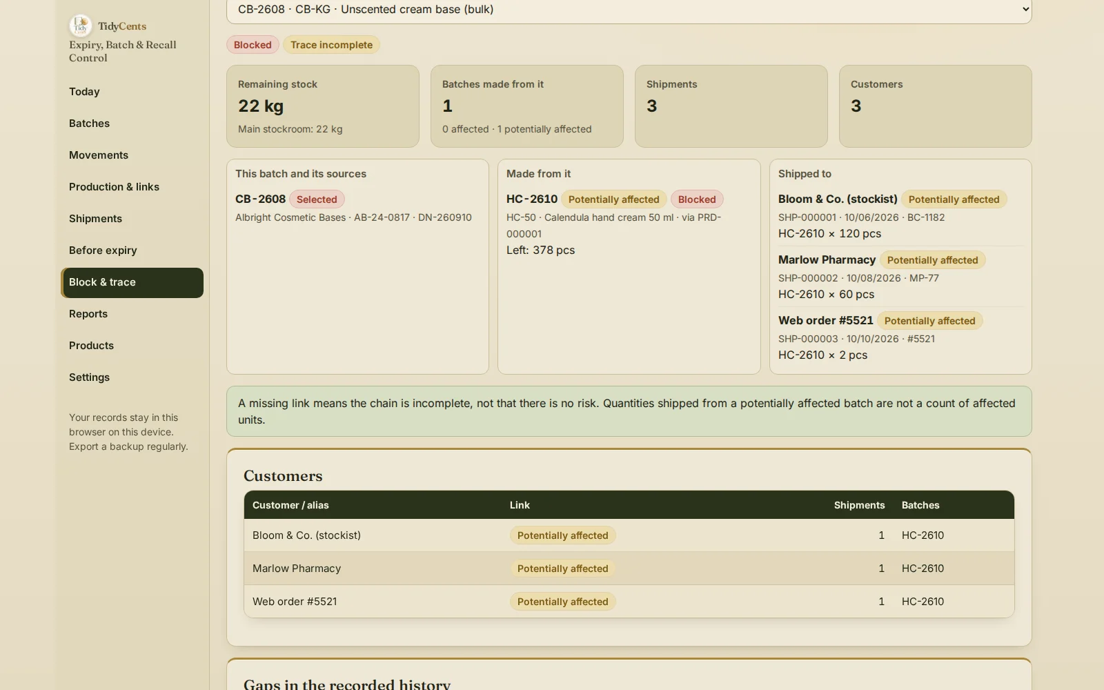Click the Shipments count card
The image size is (1104, 690).
pos(731,106)
